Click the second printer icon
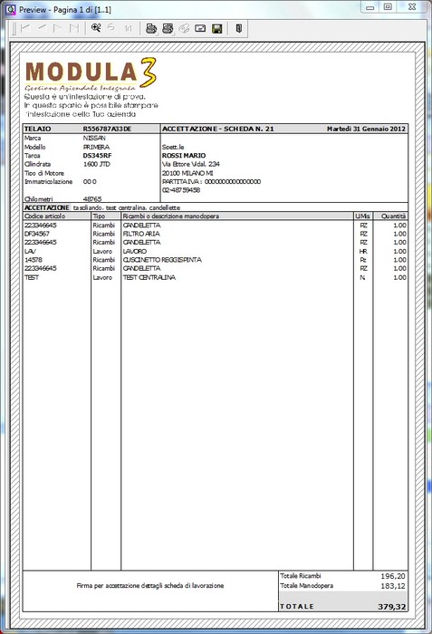432x634 pixels. [168, 29]
